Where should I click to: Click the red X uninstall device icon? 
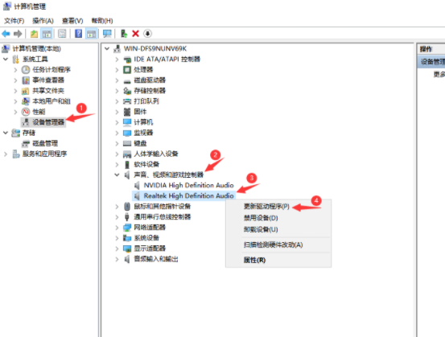tap(136, 34)
